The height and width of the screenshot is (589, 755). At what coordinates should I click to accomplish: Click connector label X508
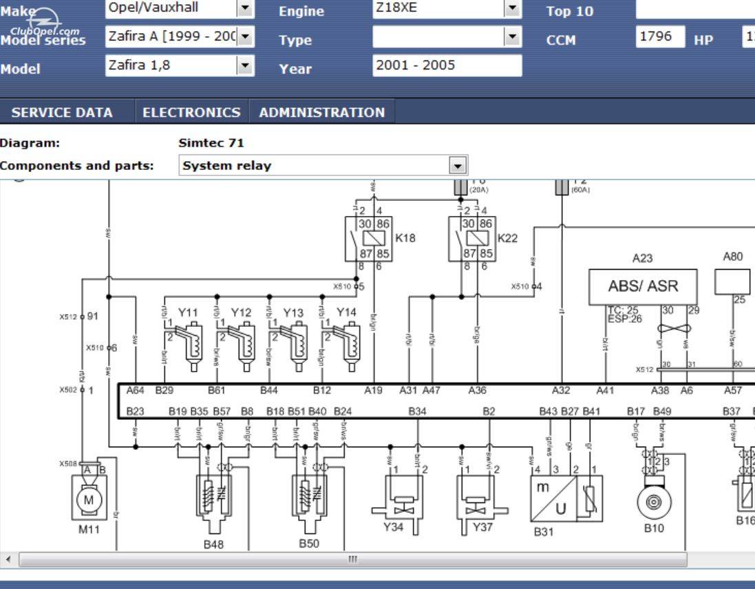[68, 464]
